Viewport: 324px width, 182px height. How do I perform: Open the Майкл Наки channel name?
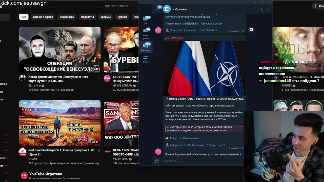pyautogui.click(x=121, y=159)
